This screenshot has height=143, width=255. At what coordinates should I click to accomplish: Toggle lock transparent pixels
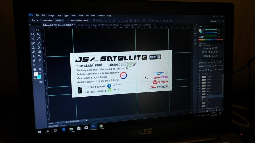[x=203, y=70]
